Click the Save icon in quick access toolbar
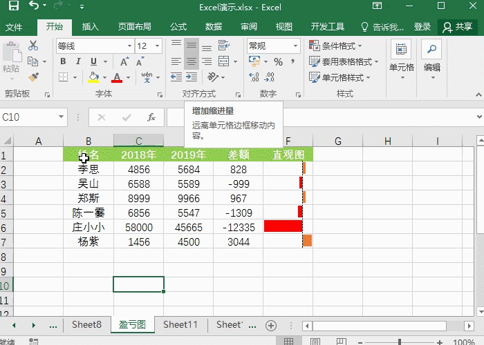 point(13,6)
